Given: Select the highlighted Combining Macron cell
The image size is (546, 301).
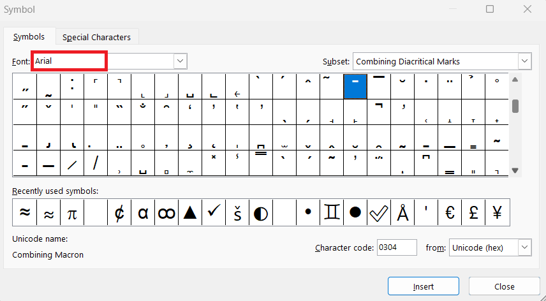Looking at the screenshot, I should coord(355,86).
